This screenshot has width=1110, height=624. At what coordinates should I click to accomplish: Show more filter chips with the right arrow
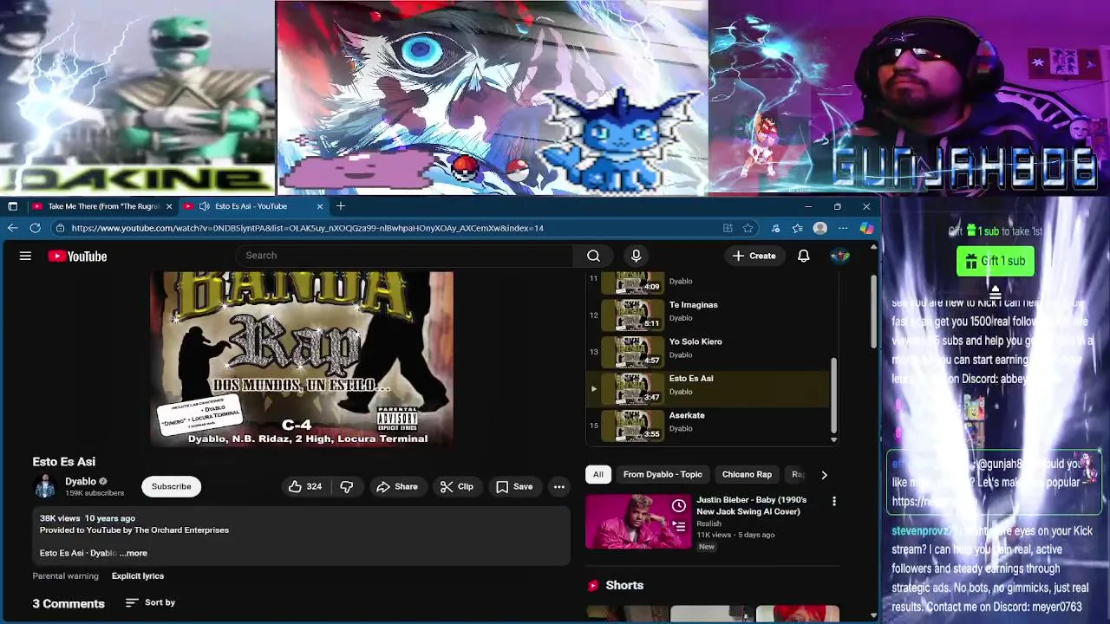click(824, 474)
